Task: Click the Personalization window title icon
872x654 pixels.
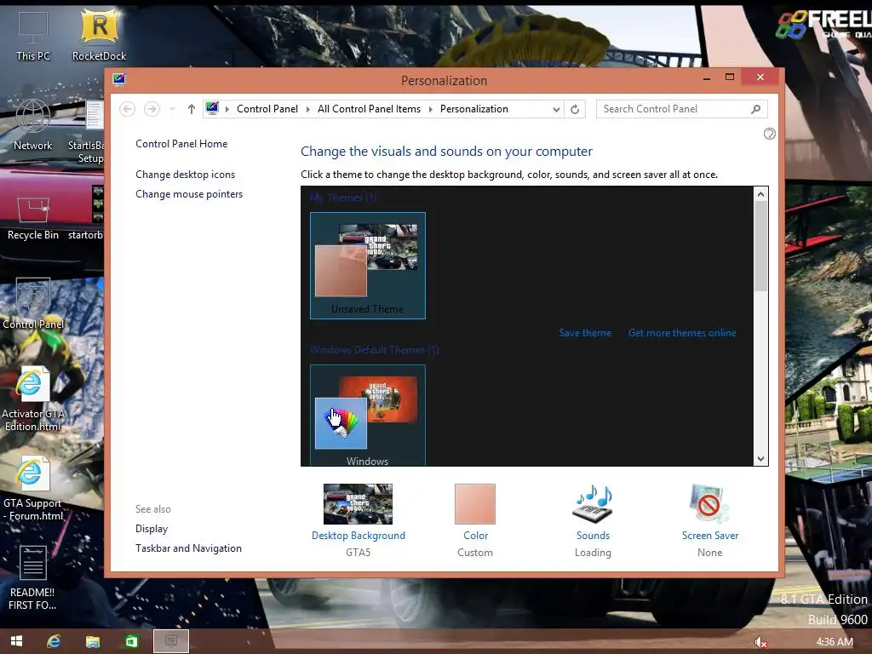Action: click(119, 79)
